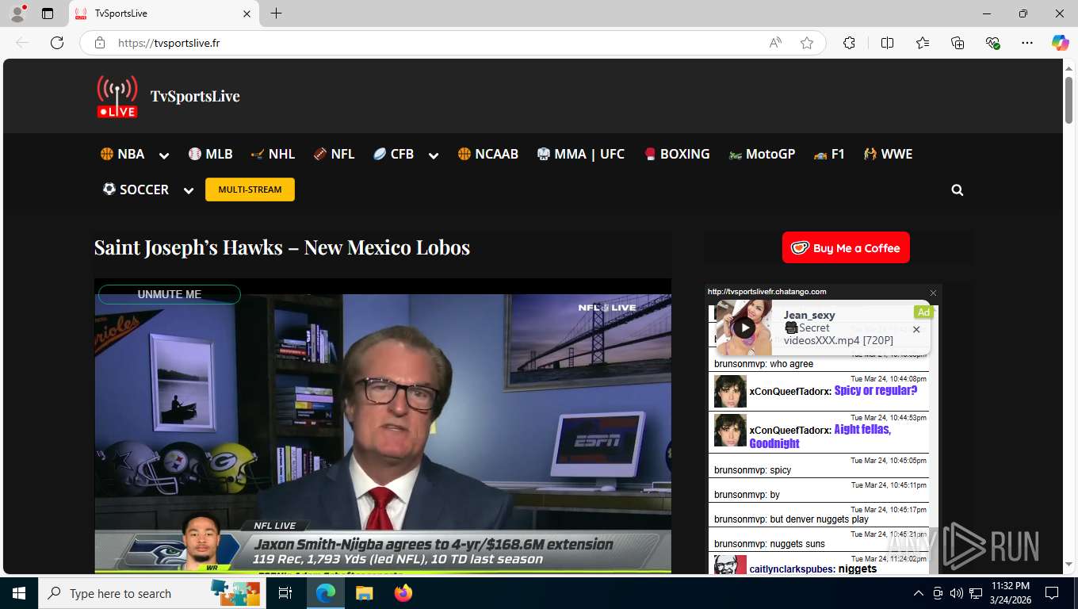Play the ad video thumbnail
This screenshot has height=609, width=1078.
click(x=744, y=327)
